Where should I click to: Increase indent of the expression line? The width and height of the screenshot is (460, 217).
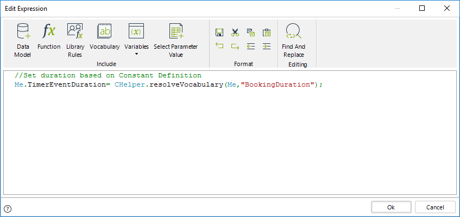tap(267, 47)
